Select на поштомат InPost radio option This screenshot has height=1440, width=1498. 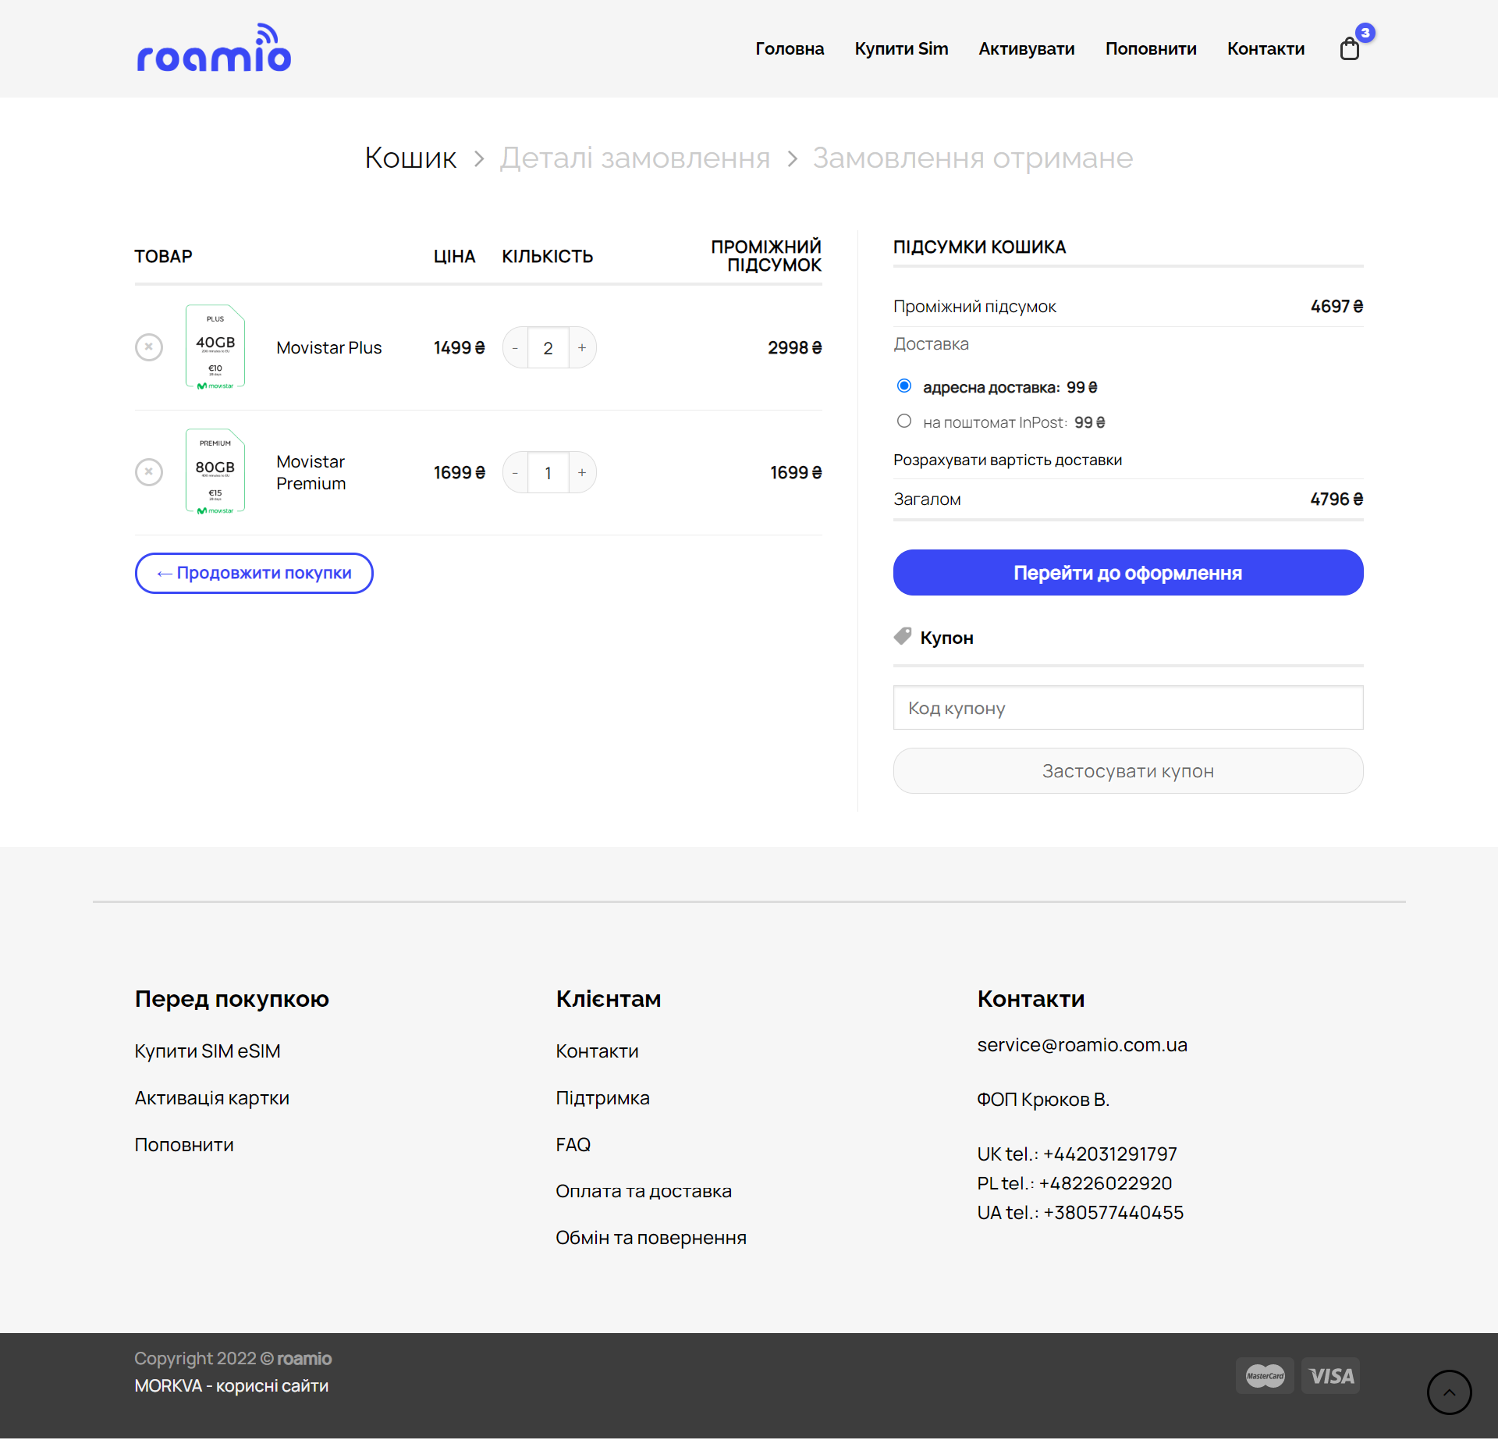(x=904, y=421)
